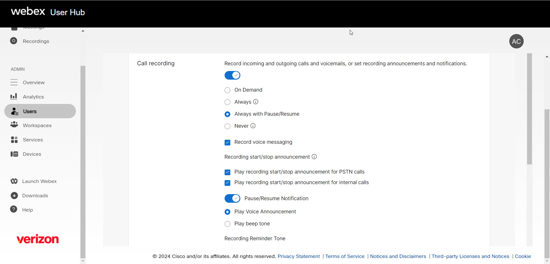Image resolution: width=550 pixels, height=264 pixels.
Task: Click sidebar scroll down arrow
Action: point(83,261)
